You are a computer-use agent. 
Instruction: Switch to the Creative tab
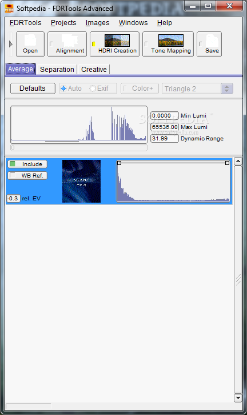pos(94,69)
